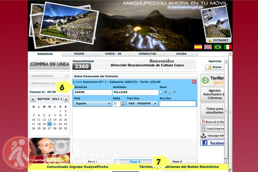Select day 13 in the calendar
The height and width of the screenshot is (172, 258).
click(49, 120)
